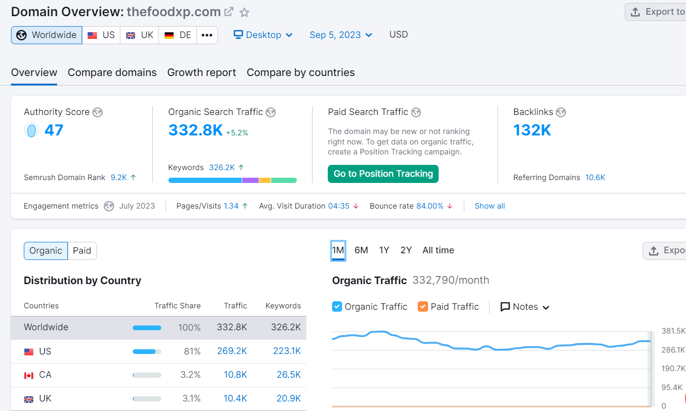The width and height of the screenshot is (686, 411).
Task: Click the chart Export button
Action: tap(665, 251)
